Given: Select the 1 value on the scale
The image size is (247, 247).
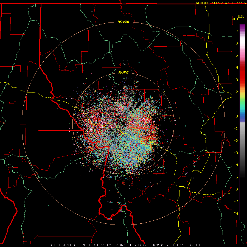Looking at the screenshot, I should pos(237,104).
